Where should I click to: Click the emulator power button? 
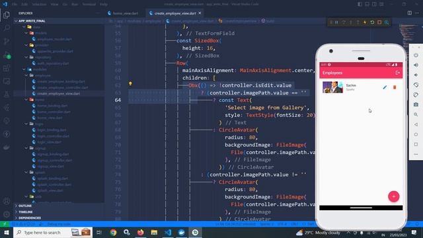(x=416, y=55)
